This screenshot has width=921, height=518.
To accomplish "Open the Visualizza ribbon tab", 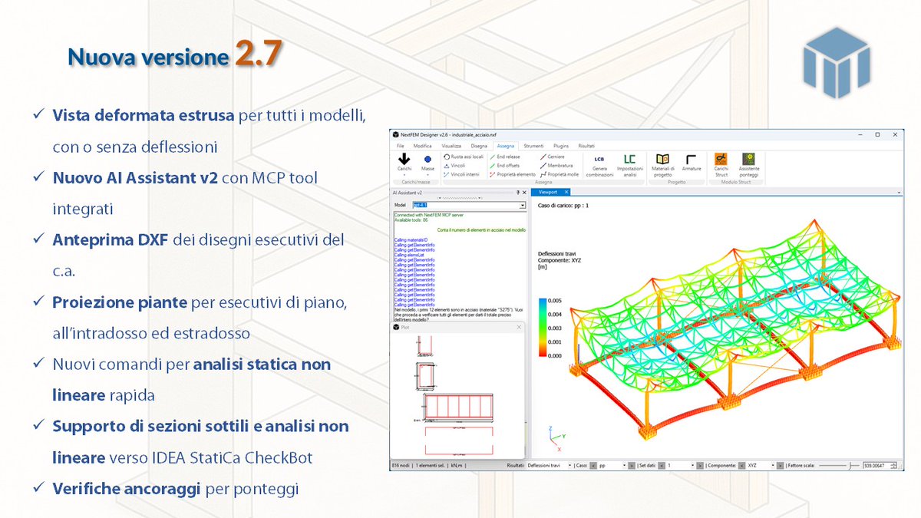I will pos(451,146).
